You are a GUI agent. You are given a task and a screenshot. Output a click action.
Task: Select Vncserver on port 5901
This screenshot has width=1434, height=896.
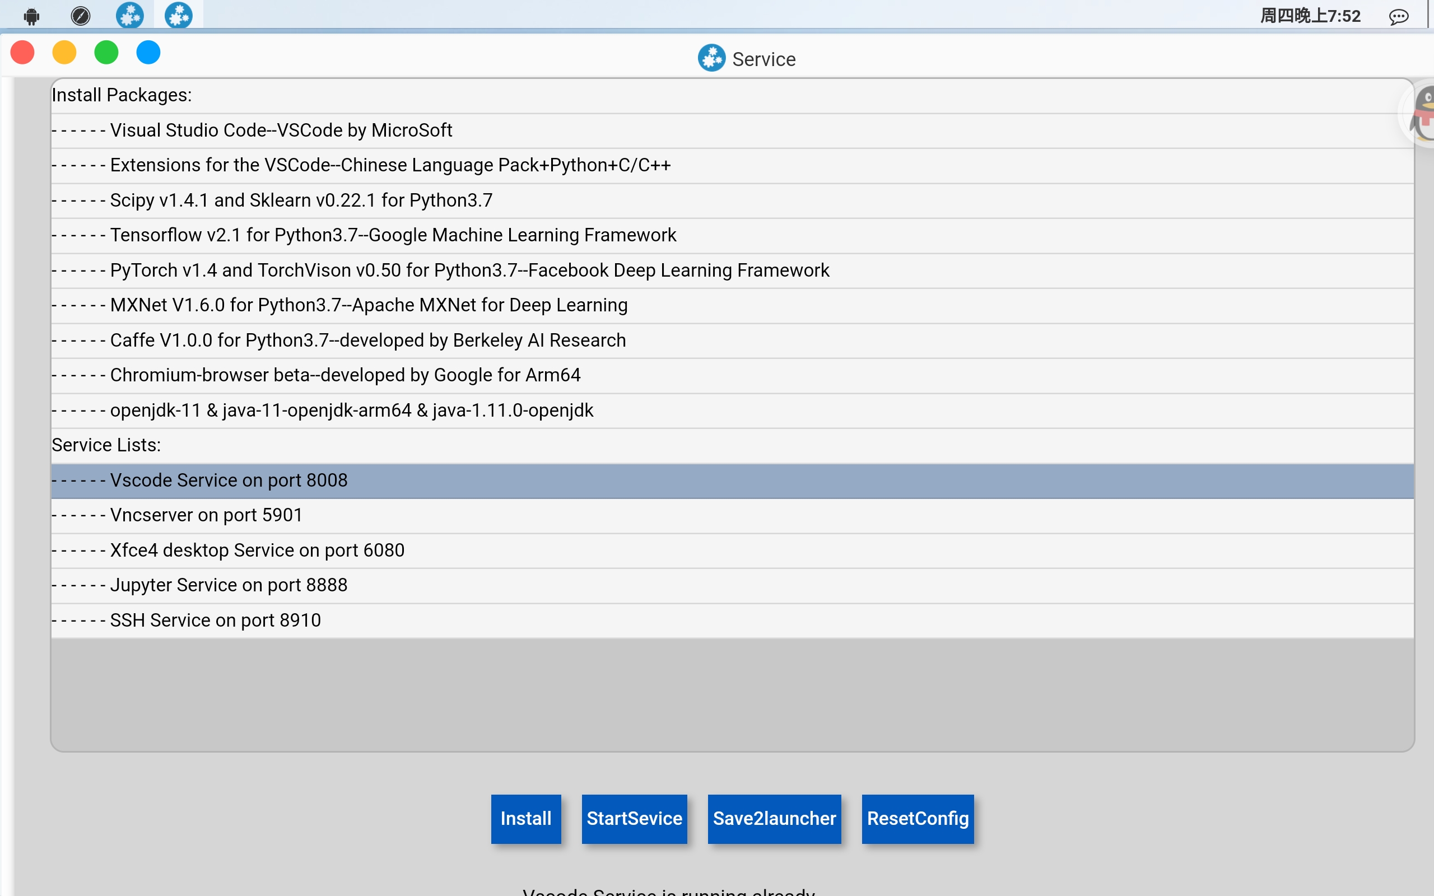tap(733, 516)
